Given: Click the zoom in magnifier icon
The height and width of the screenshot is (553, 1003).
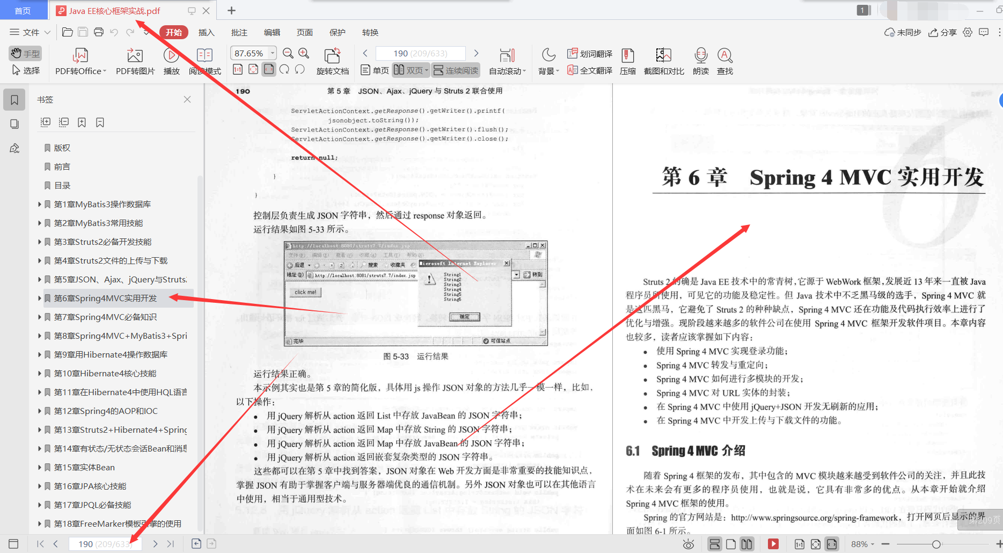Looking at the screenshot, I should point(304,53).
